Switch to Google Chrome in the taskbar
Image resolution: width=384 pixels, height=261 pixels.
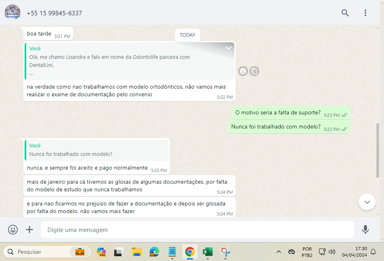tap(190, 252)
